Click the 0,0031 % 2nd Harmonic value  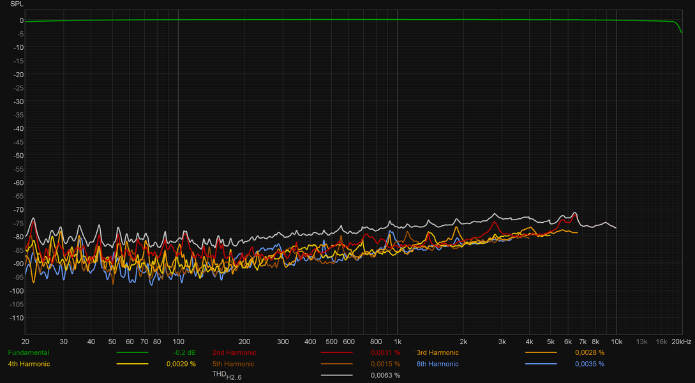tap(385, 352)
